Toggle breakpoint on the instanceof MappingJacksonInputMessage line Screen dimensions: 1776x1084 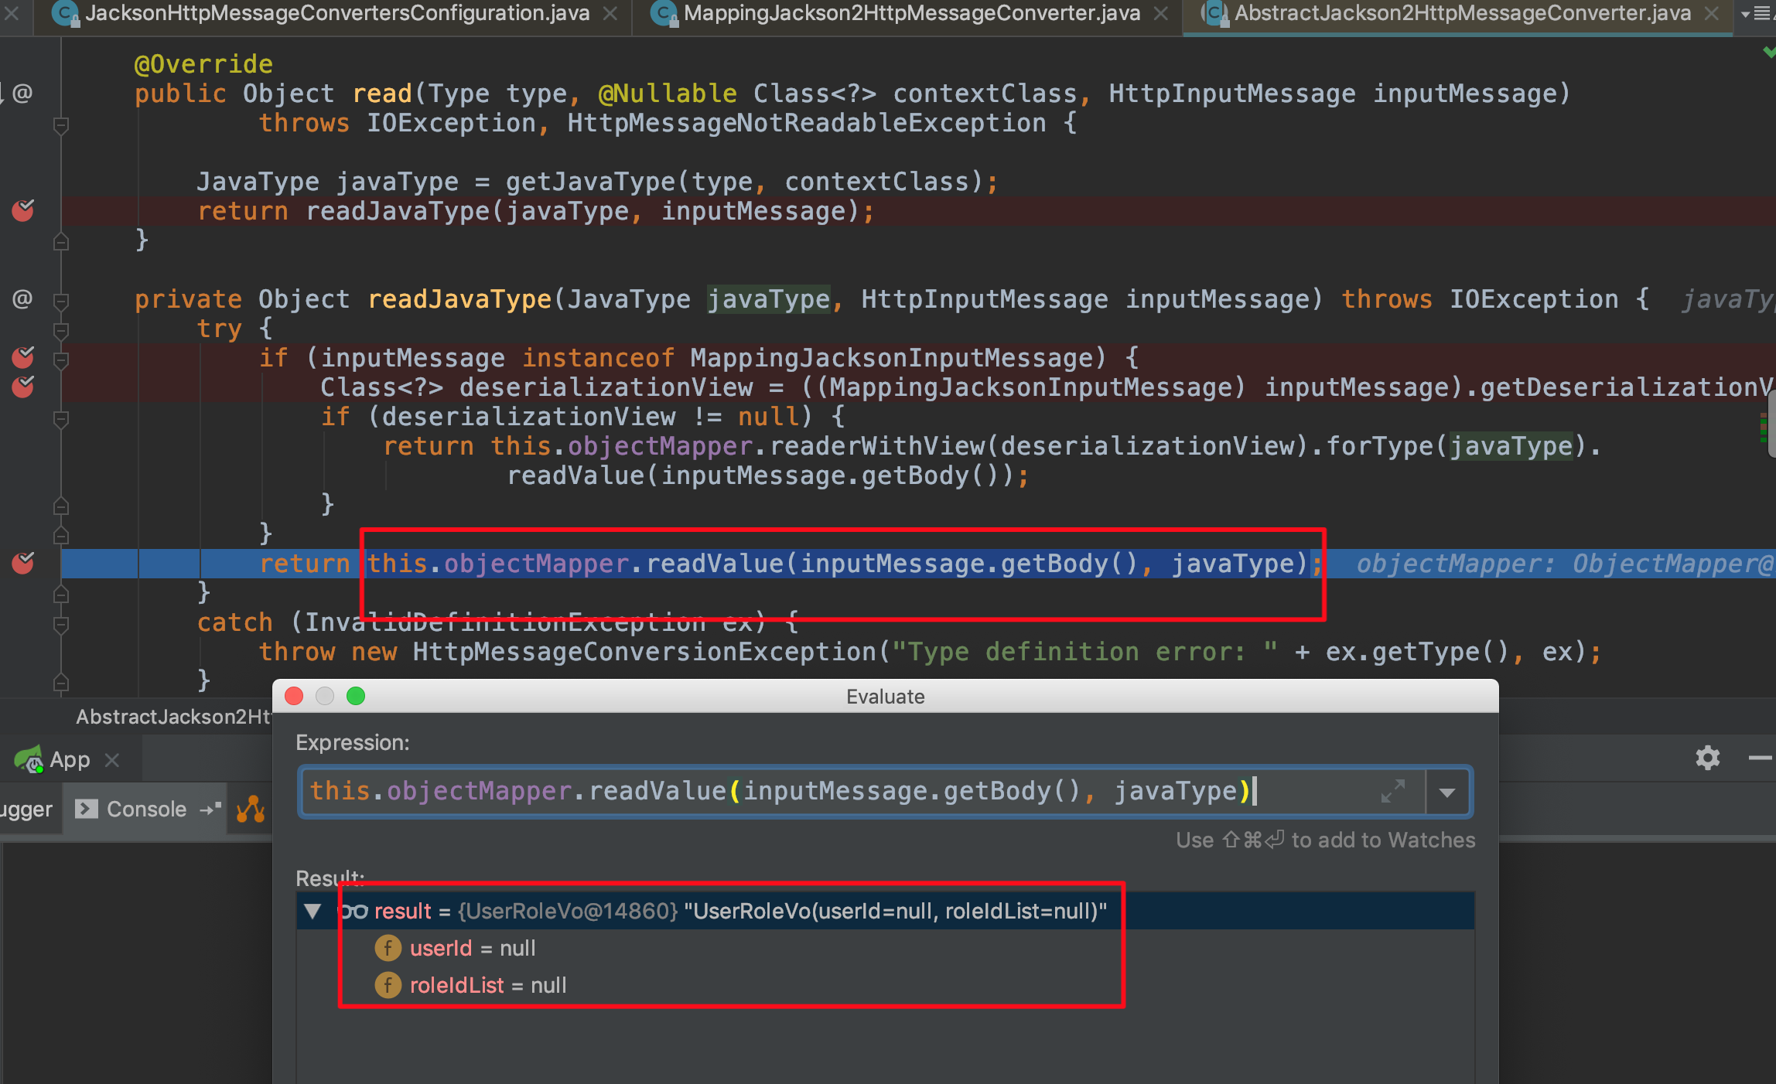coord(23,357)
